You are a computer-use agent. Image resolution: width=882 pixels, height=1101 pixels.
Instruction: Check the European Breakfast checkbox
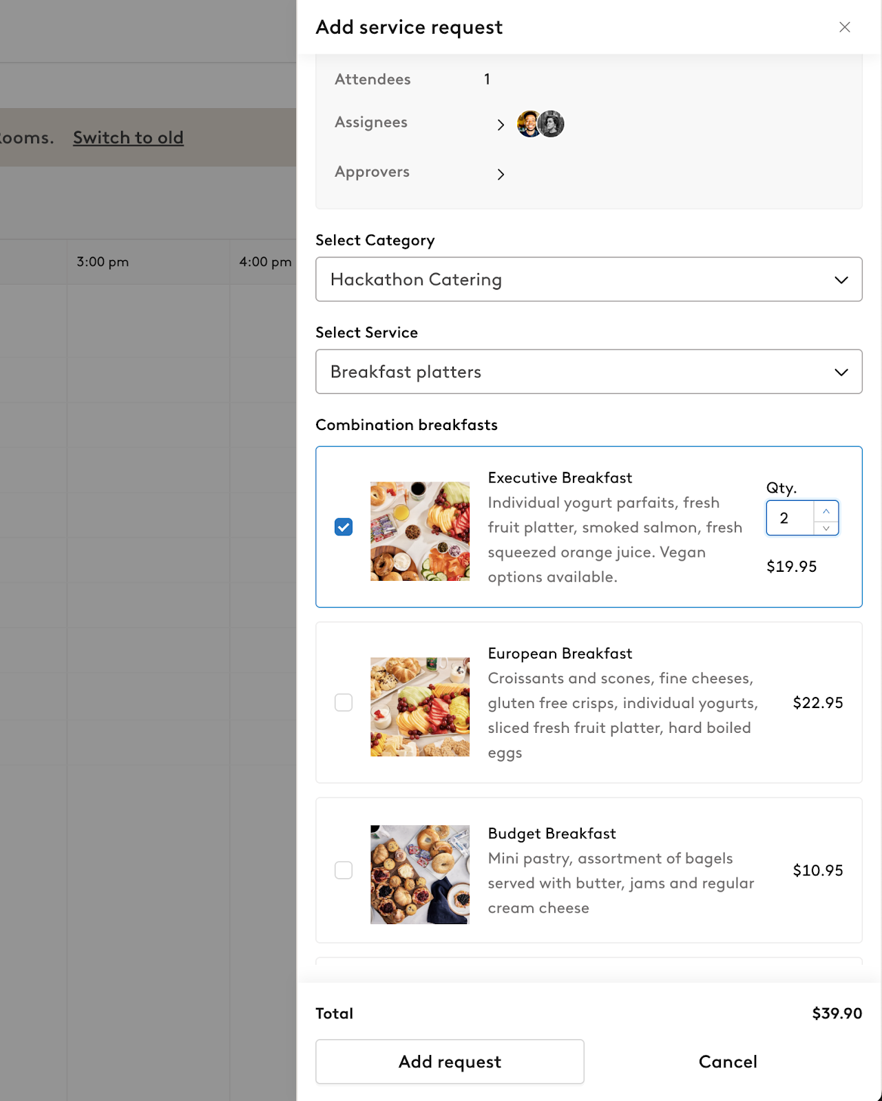pos(344,703)
